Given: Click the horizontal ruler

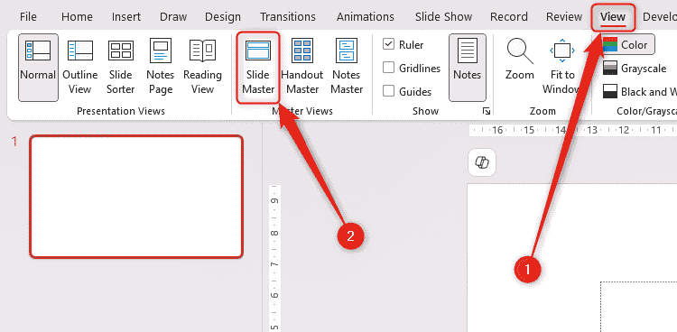Looking at the screenshot, I should [573, 130].
